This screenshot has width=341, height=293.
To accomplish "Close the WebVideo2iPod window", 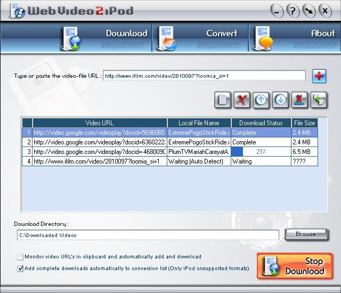I will point(325,11).
